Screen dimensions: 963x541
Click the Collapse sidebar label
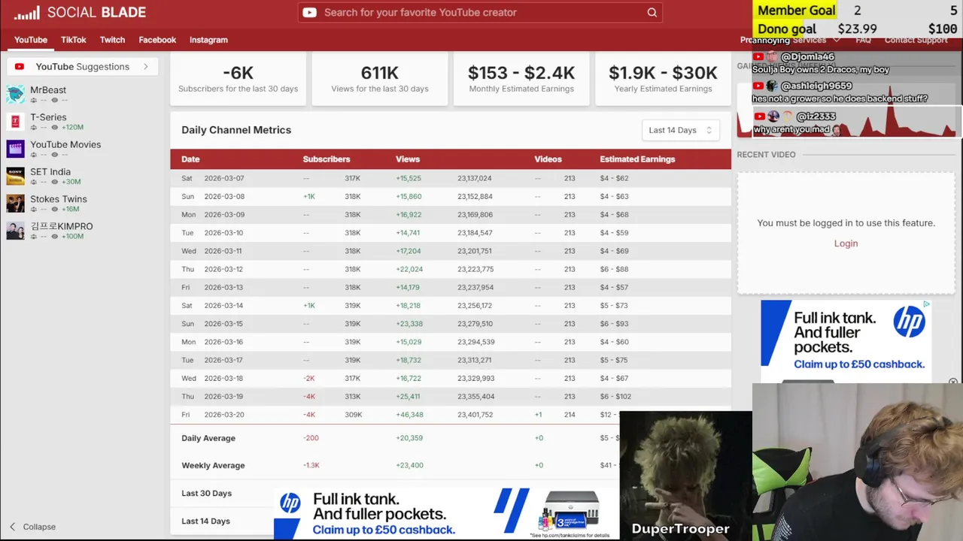pos(39,527)
